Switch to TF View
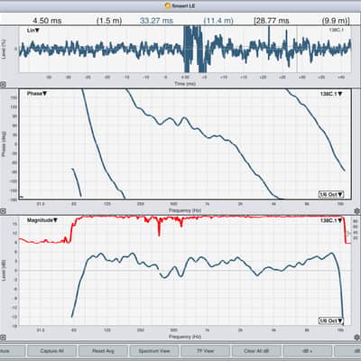361x361 pixels. click(206, 351)
